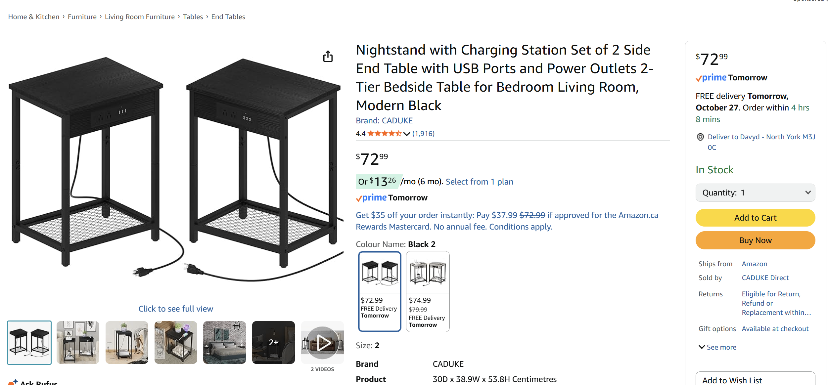Select the first product thumbnail of two nightstands
Screen dimensions: 828x385
pos(29,343)
